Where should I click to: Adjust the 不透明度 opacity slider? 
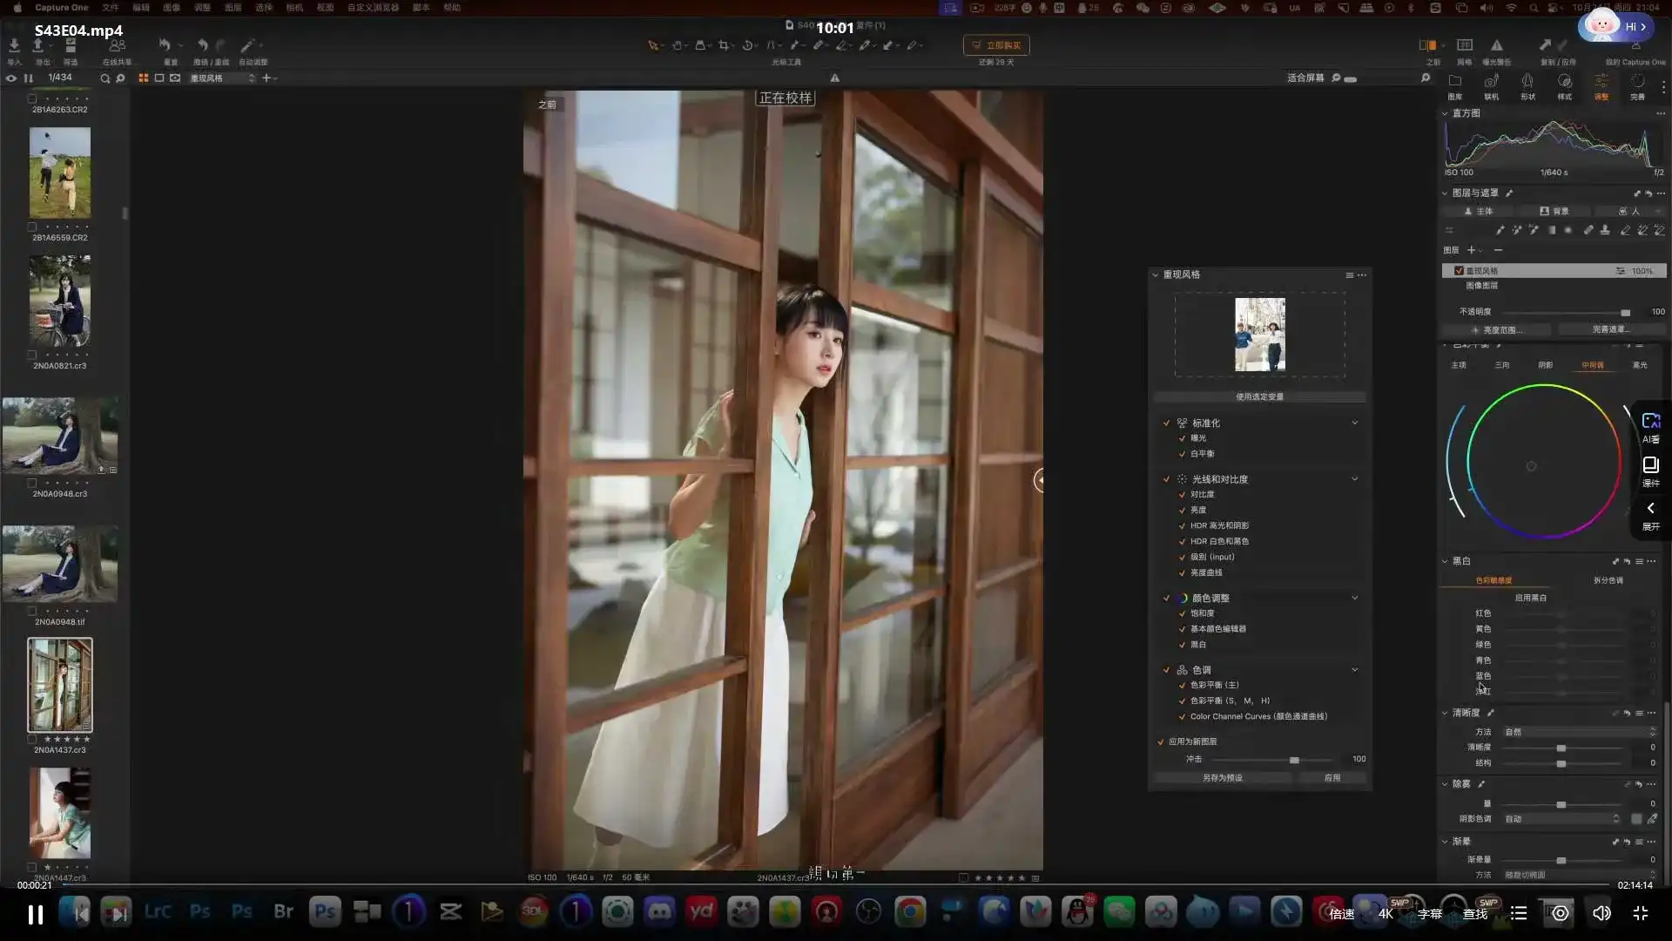point(1624,312)
